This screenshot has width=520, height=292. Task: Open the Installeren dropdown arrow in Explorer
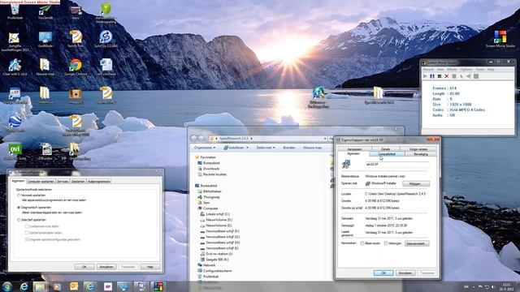tap(247, 148)
